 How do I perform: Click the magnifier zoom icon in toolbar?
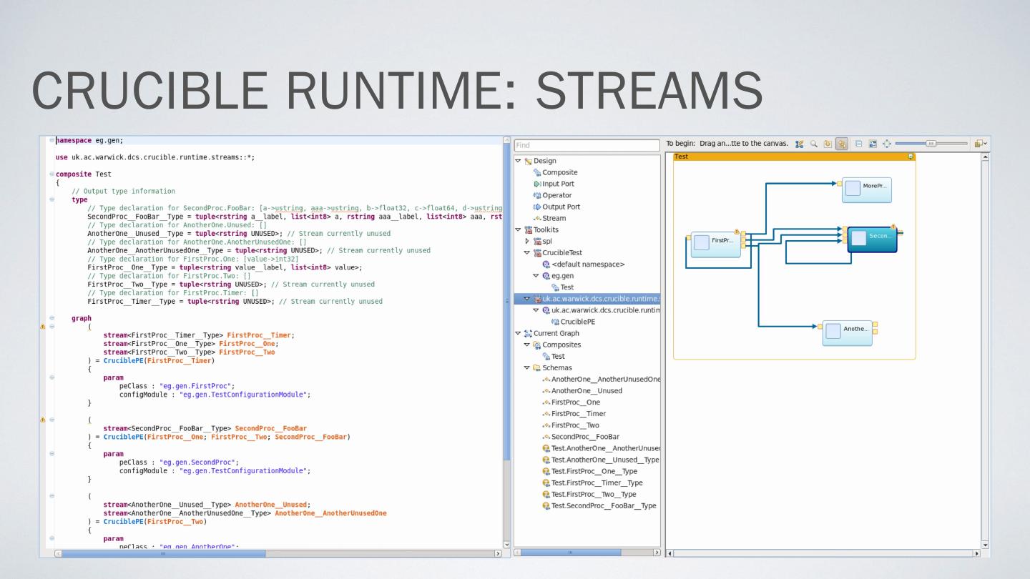(814, 144)
